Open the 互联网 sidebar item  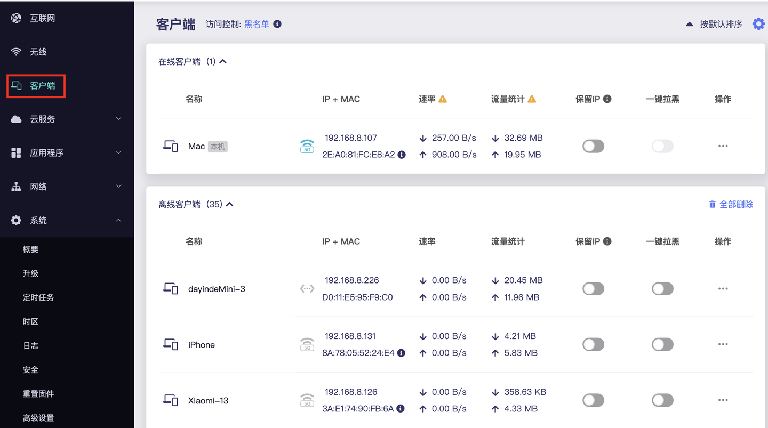pyautogui.click(x=42, y=18)
